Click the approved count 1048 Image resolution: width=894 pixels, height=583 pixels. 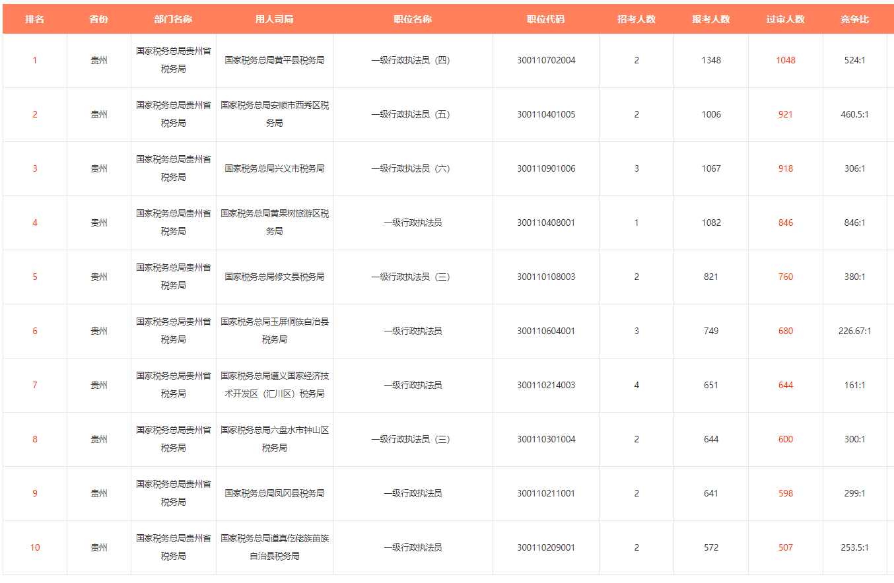(x=786, y=60)
